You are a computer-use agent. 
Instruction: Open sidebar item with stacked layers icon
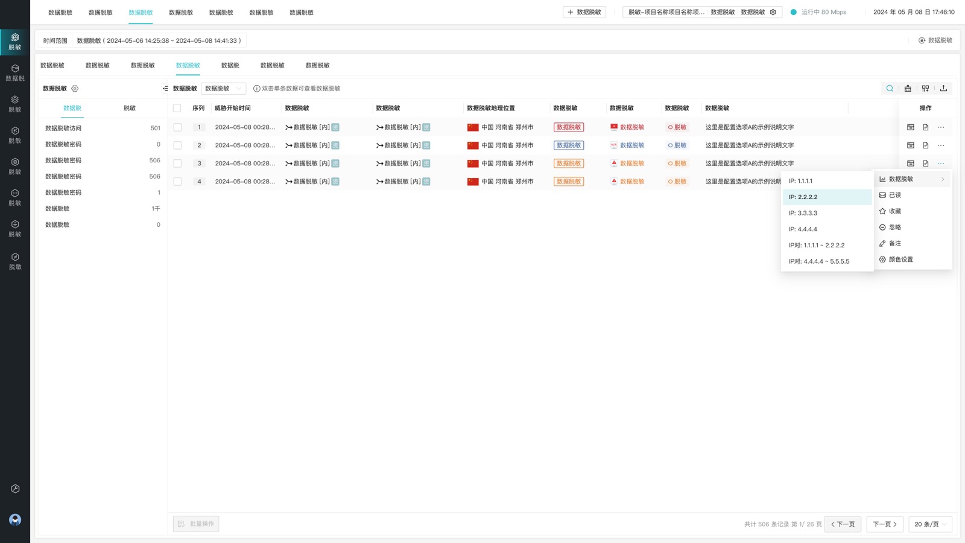[x=15, y=104]
